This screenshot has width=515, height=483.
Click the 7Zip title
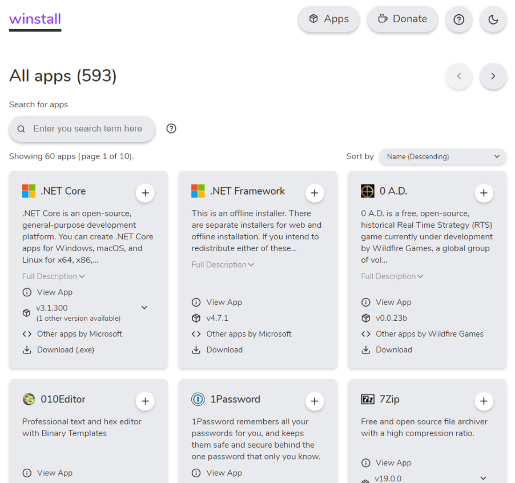pos(389,399)
